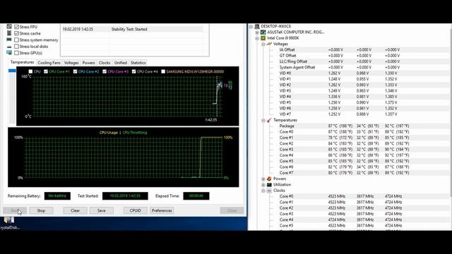This screenshot has width=452, height=254.
Task: Uncheck CPU Core #1 graph checkbox
Action: coord(46,71)
